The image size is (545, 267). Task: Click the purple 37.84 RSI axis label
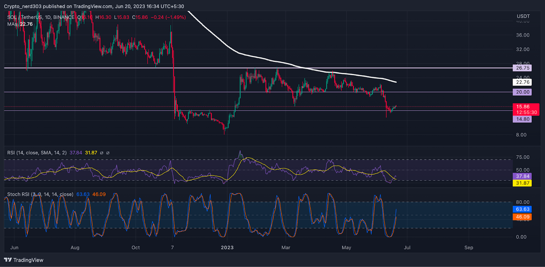[x=523, y=176]
